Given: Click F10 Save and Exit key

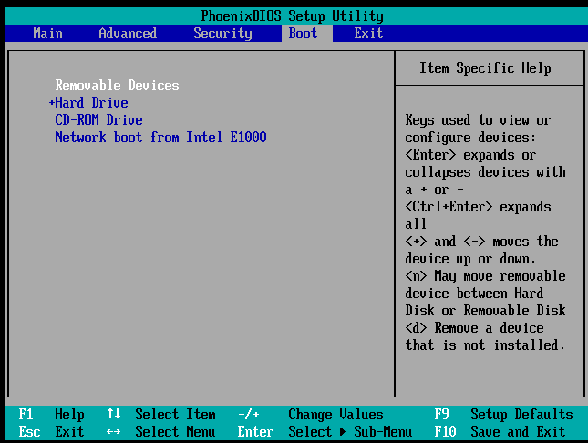Looking at the screenshot, I should click(445, 432).
